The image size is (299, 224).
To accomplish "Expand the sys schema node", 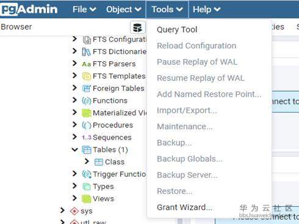I will 62,211.
